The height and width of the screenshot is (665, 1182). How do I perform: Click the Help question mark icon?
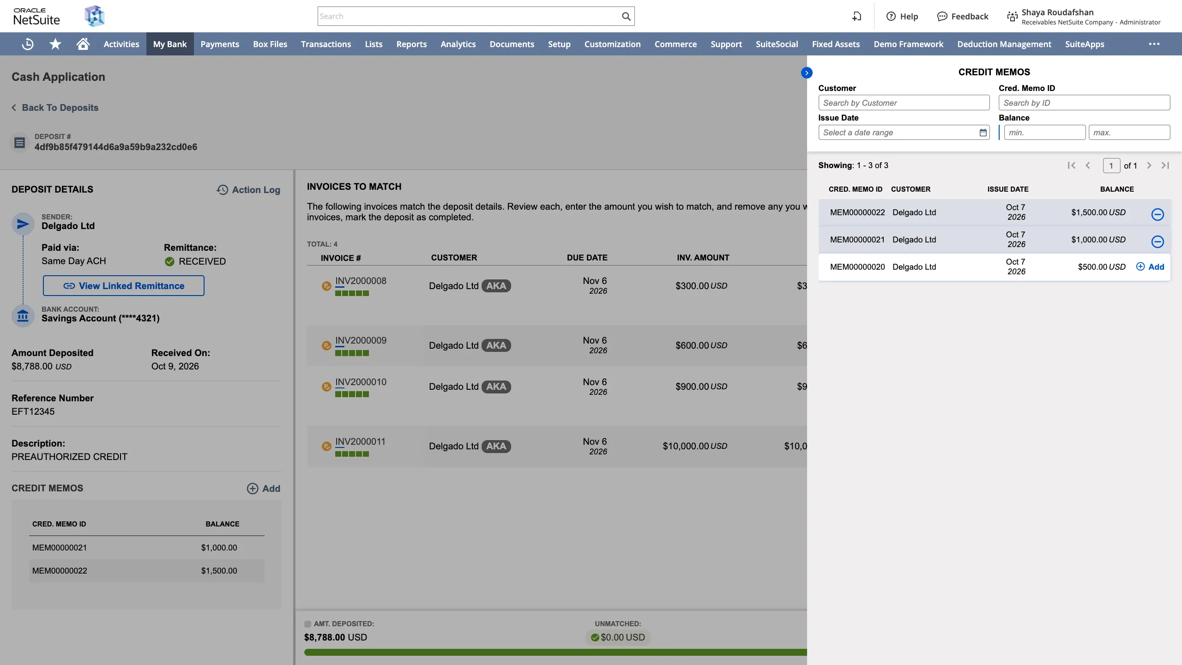[x=891, y=17]
